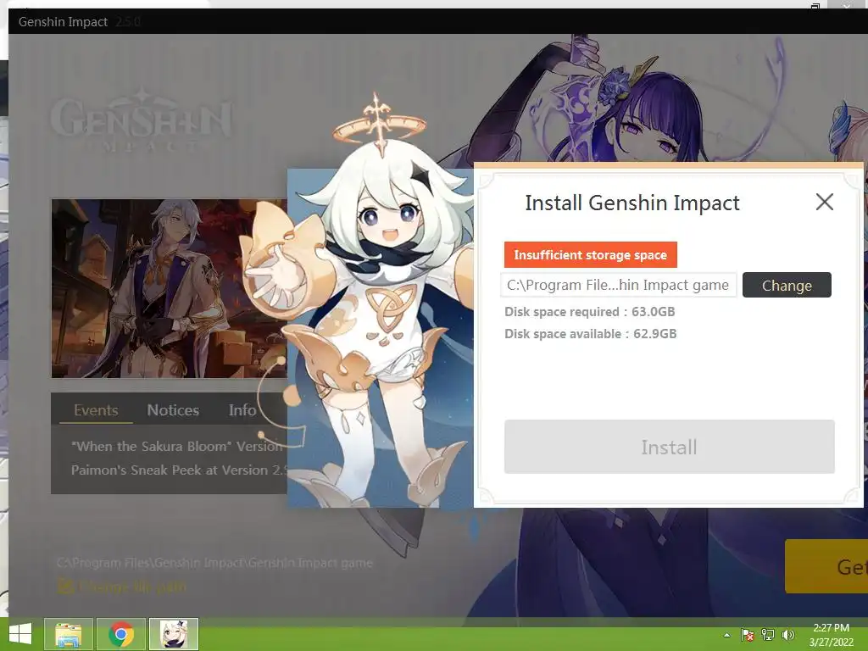
Task: Click Disk space required 63.0GB text
Action: pyautogui.click(x=590, y=312)
